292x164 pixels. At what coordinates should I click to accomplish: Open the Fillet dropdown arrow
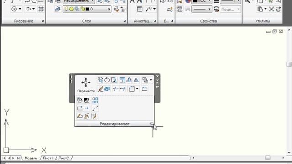tap(137, 89)
